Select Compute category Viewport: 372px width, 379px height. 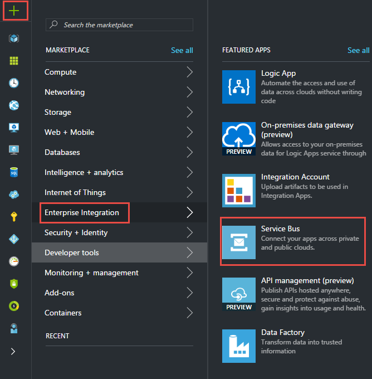119,72
